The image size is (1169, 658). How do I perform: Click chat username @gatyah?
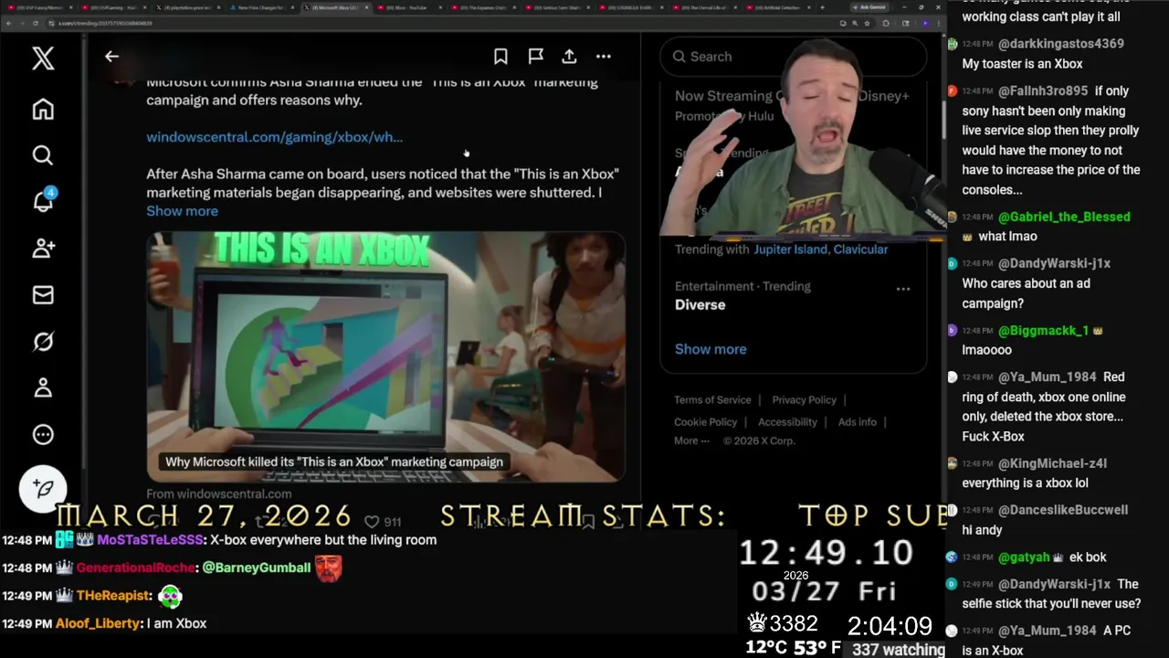tap(1024, 557)
